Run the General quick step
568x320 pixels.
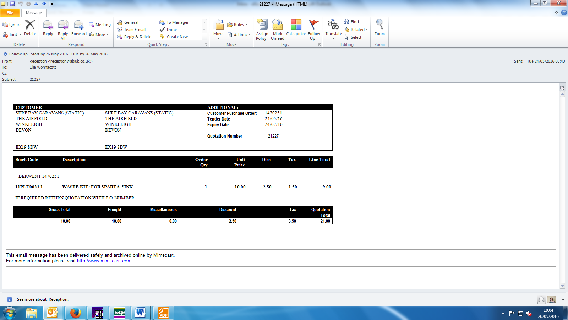[128, 22]
